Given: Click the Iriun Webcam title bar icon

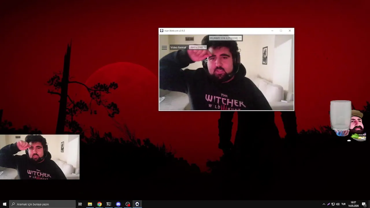Looking at the screenshot, I should 162,31.
